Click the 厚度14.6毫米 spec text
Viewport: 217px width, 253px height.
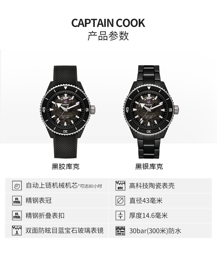tap(148, 216)
